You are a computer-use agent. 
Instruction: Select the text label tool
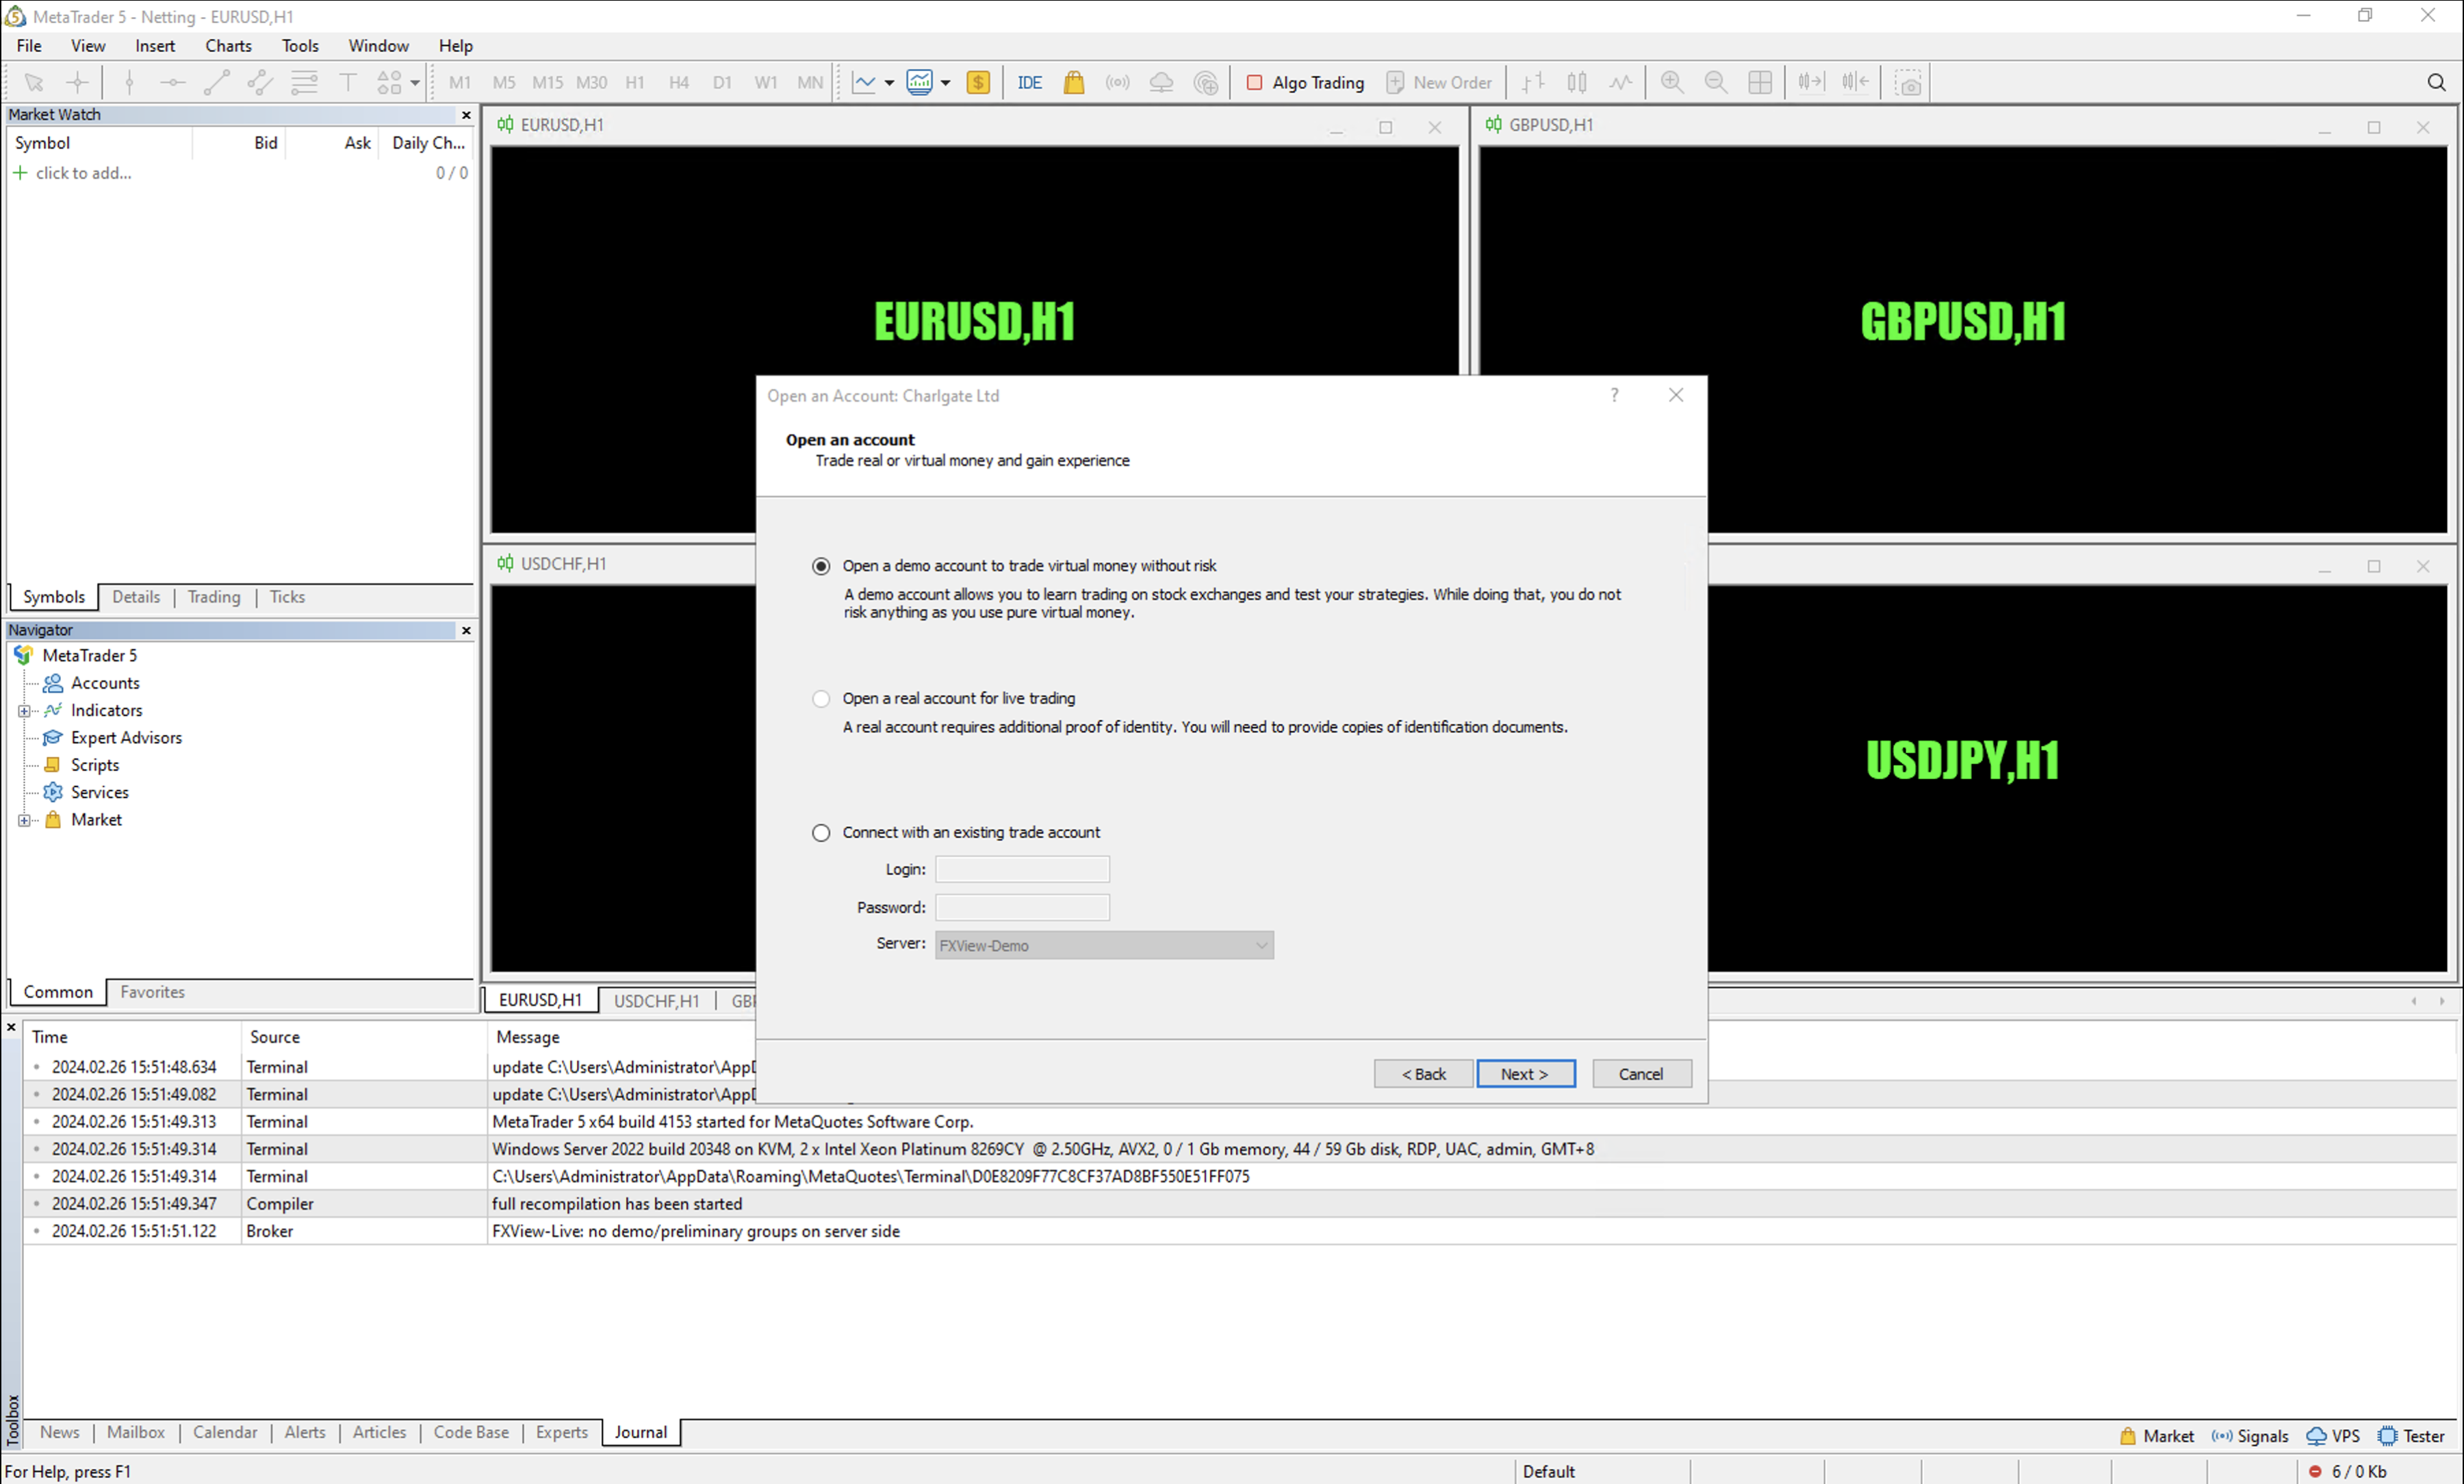click(348, 82)
